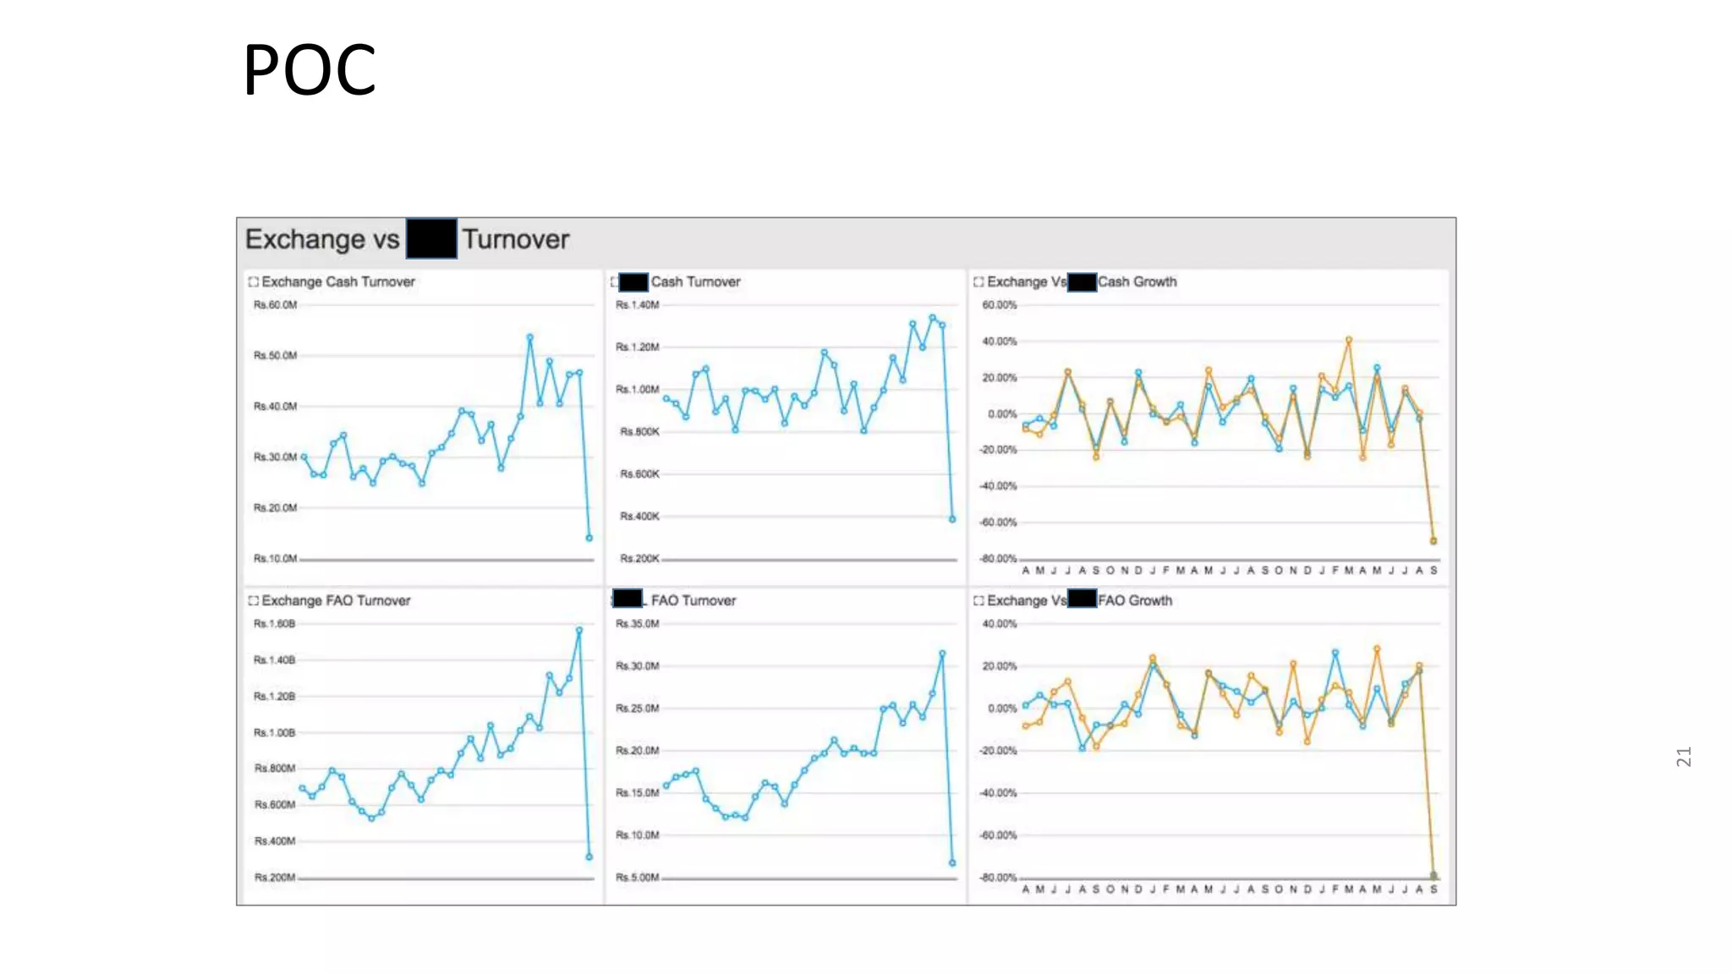This screenshot has width=1732, height=974.
Task: Click final lowest point in Exchange FAO Turnover
Action: pyautogui.click(x=589, y=856)
